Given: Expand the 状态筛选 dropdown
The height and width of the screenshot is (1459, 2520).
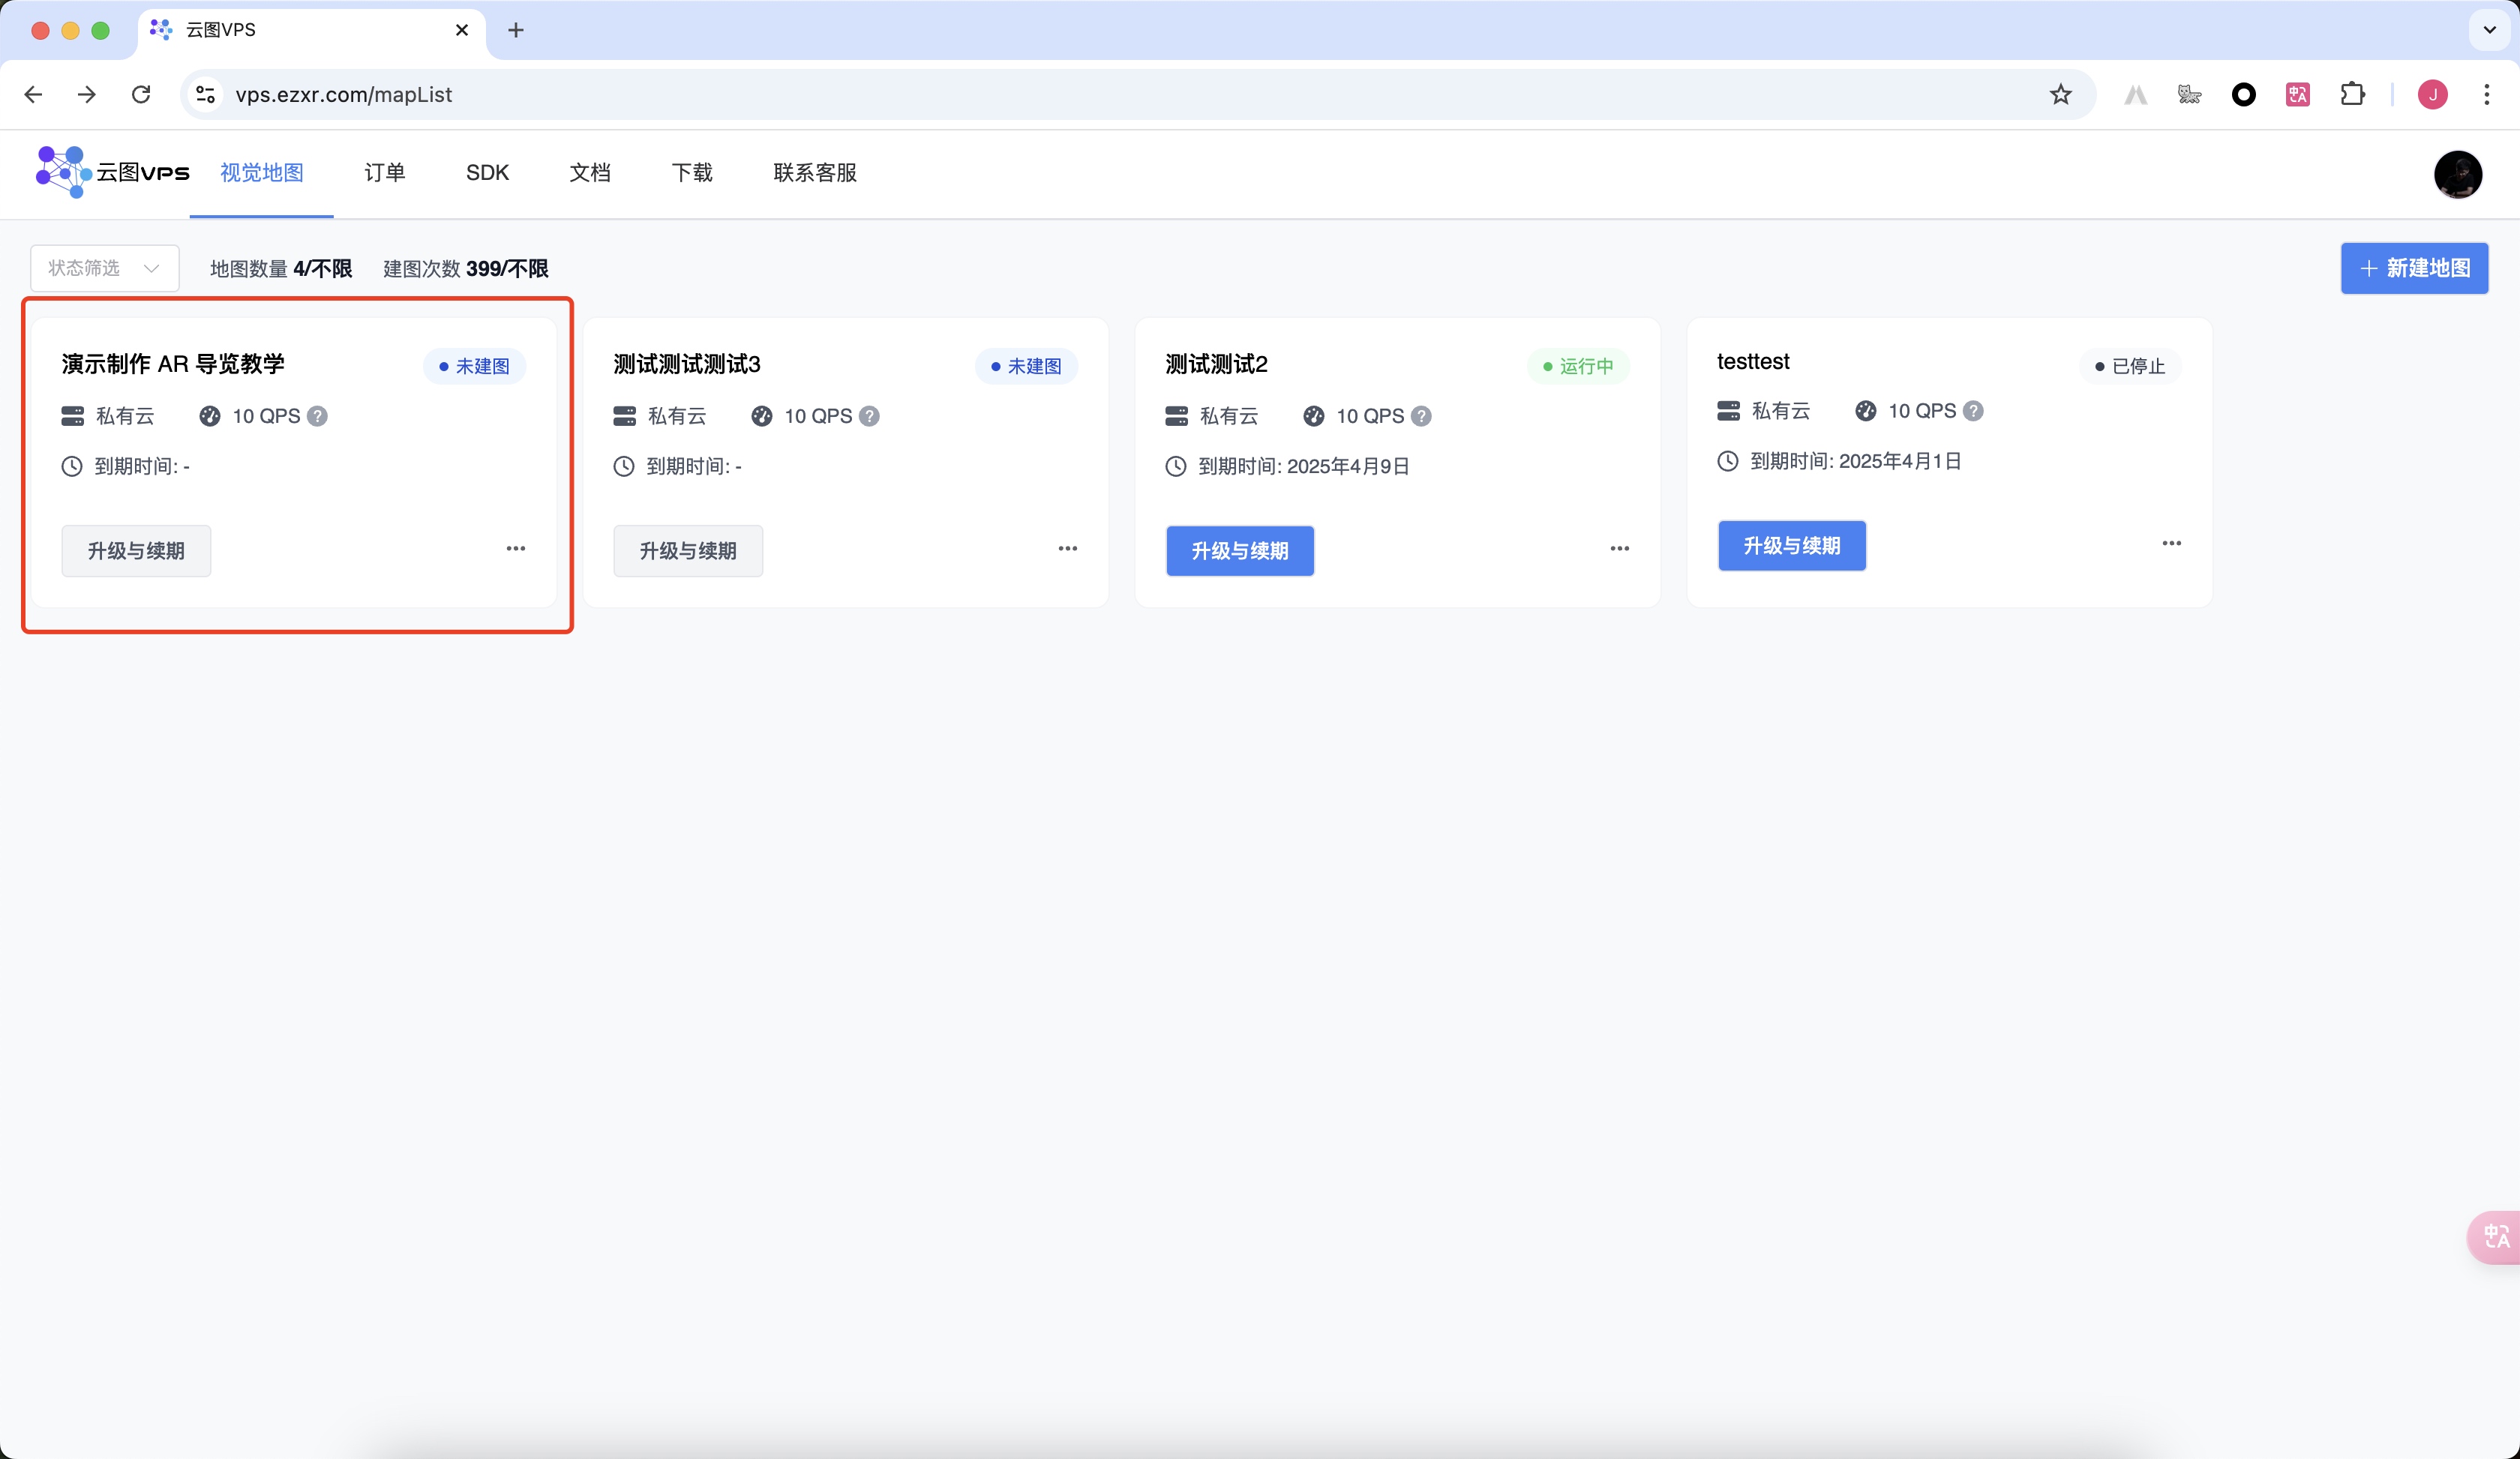Looking at the screenshot, I should (104, 268).
